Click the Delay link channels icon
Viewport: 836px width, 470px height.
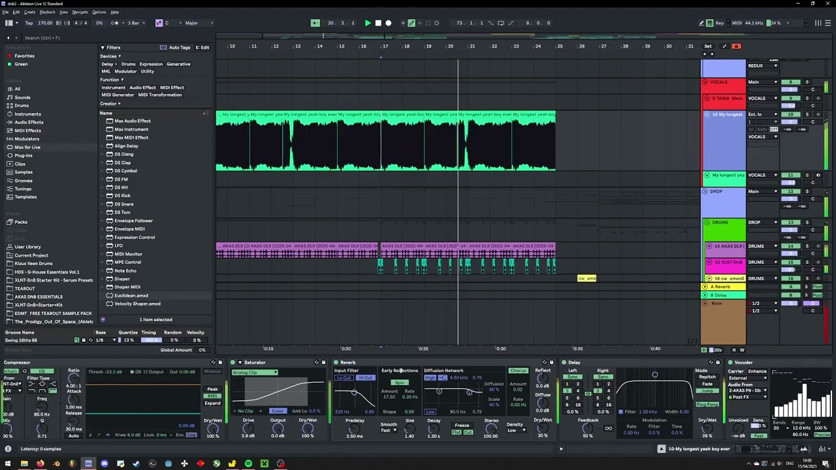(588, 393)
